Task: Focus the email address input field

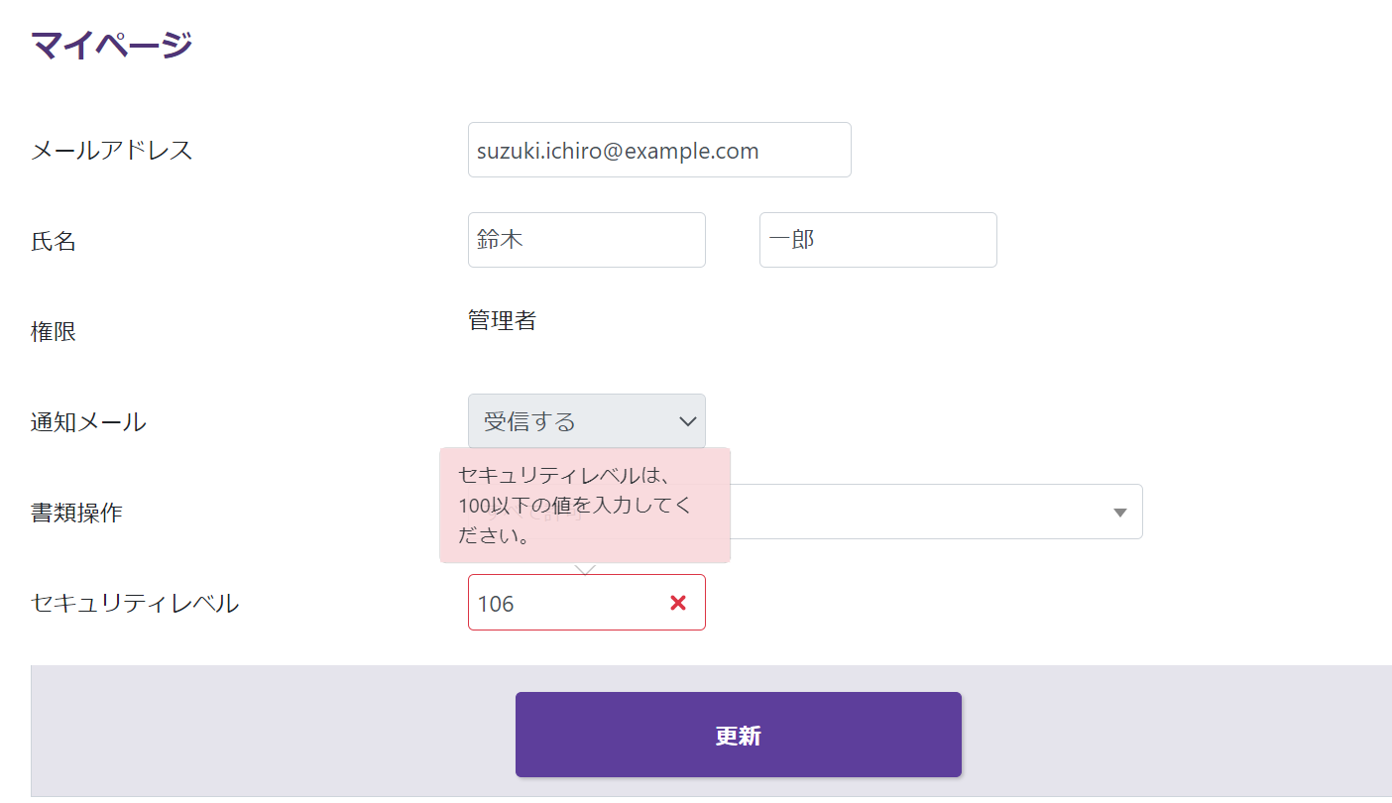Action: coord(658,151)
